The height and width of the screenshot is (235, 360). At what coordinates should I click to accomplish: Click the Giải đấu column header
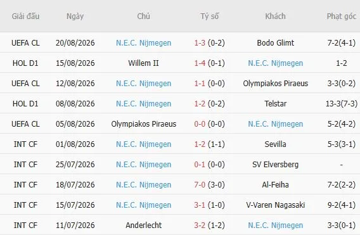(25, 16)
